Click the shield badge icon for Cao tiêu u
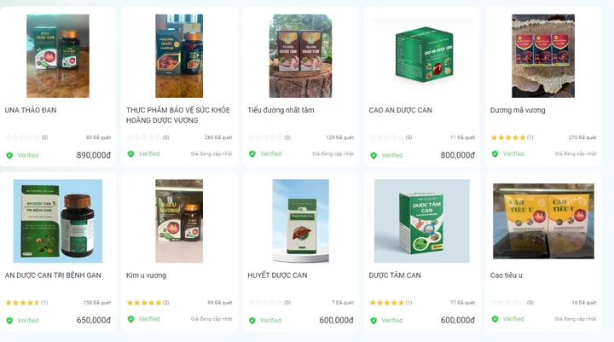 [x=495, y=319]
